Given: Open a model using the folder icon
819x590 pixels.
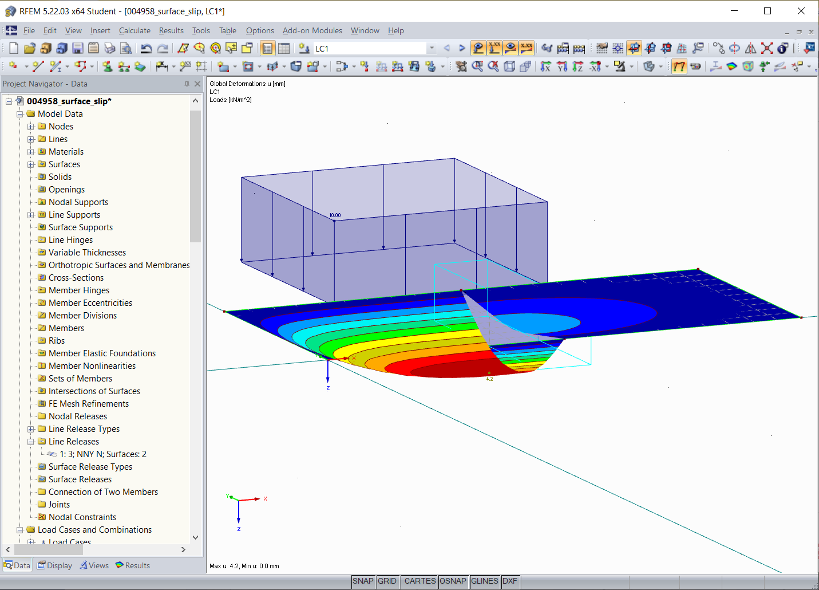Looking at the screenshot, I should pos(30,48).
